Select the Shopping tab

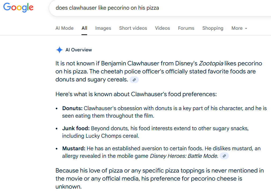213,28
